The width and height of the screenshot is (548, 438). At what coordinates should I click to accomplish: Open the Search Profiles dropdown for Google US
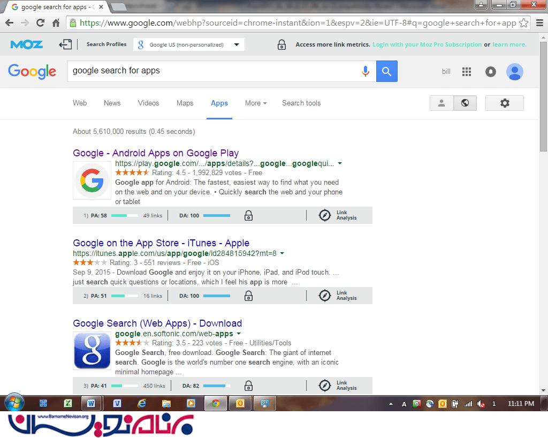click(189, 44)
